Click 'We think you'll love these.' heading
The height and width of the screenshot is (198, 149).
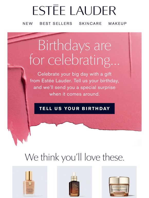74,157
